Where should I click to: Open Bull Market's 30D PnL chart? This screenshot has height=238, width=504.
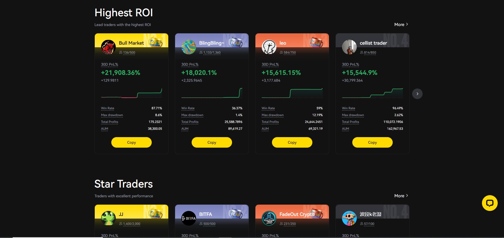point(131,93)
